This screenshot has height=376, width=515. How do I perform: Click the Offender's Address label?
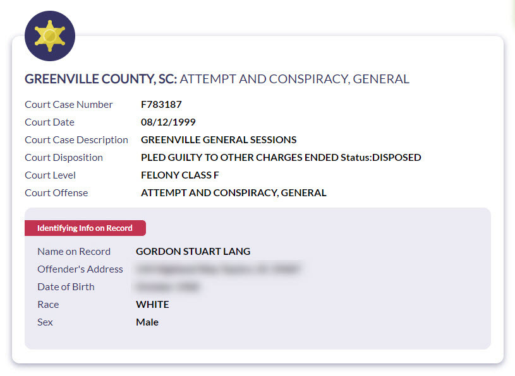(80, 269)
